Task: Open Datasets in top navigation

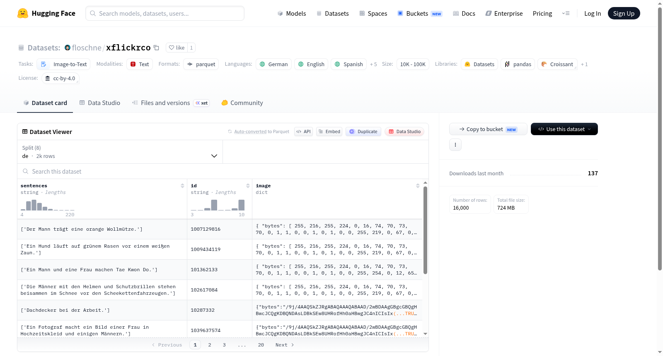Action: pyautogui.click(x=332, y=13)
